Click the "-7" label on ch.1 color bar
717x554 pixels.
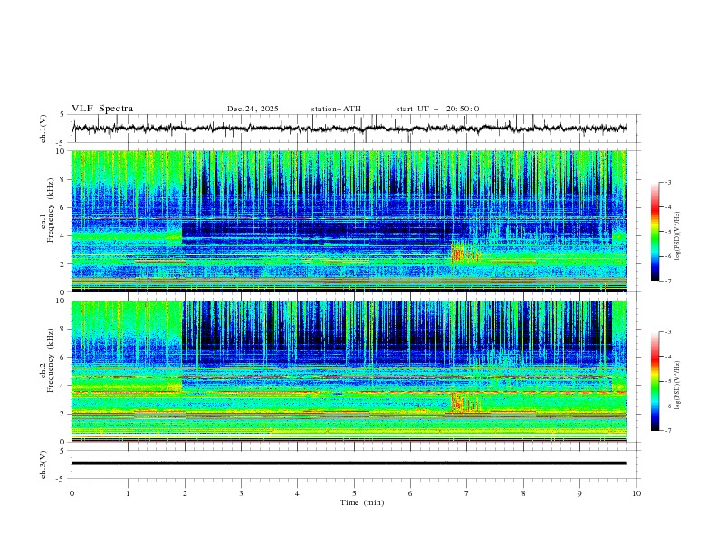pyautogui.click(x=667, y=281)
